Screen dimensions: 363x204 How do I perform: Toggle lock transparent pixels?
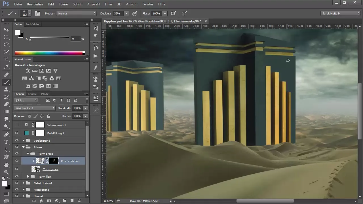(29, 116)
